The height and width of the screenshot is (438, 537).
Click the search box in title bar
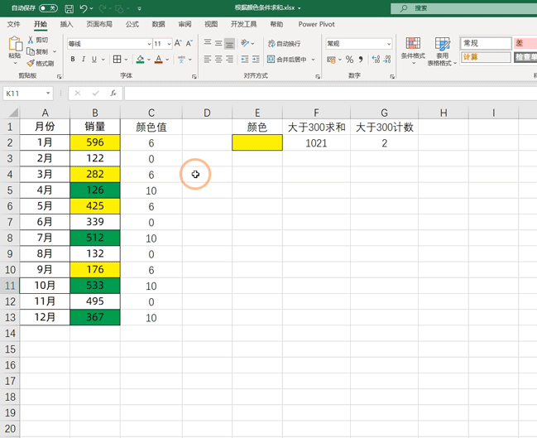463,8
